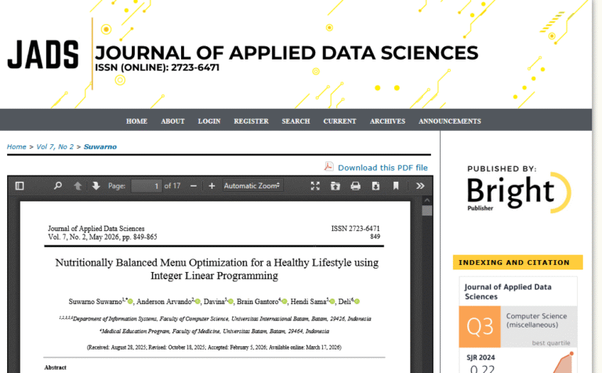Open the ARCHIVES menu item
This screenshot has height=373, width=602.
(387, 121)
